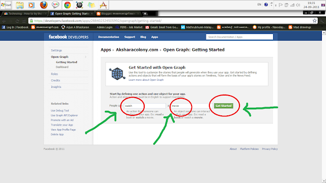Screen dimensions: 326x183
Task: Open the Start menu button
Action: (x=6, y=5)
